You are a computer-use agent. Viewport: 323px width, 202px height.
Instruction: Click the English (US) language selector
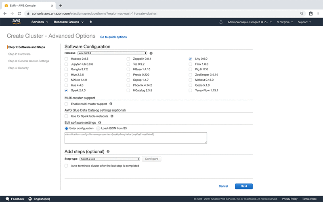click(x=42, y=199)
